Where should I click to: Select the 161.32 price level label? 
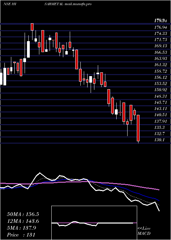pos(160,65)
